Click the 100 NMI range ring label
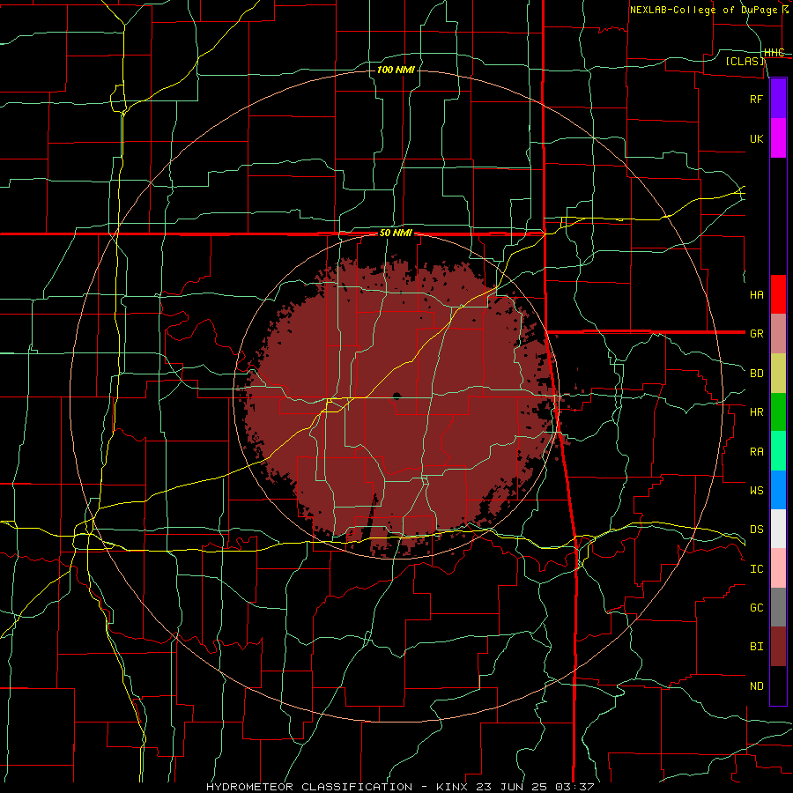 [x=396, y=70]
